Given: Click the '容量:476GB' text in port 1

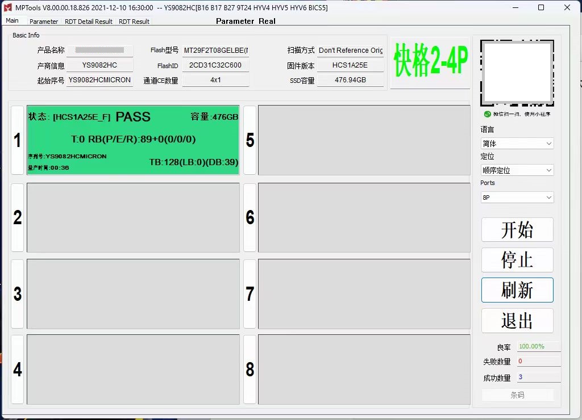Looking at the screenshot, I should coord(214,117).
